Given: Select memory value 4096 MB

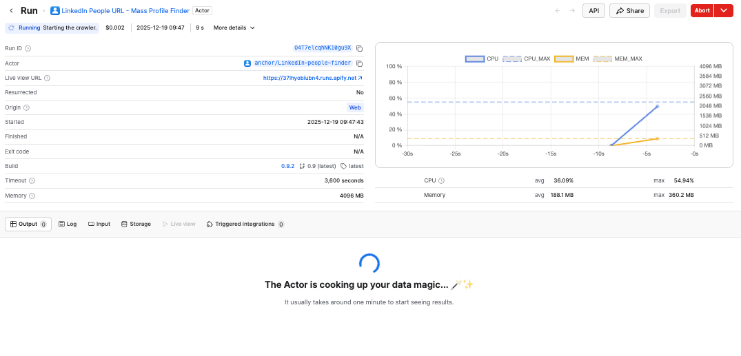Looking at the screenshot, I should 352,196.
